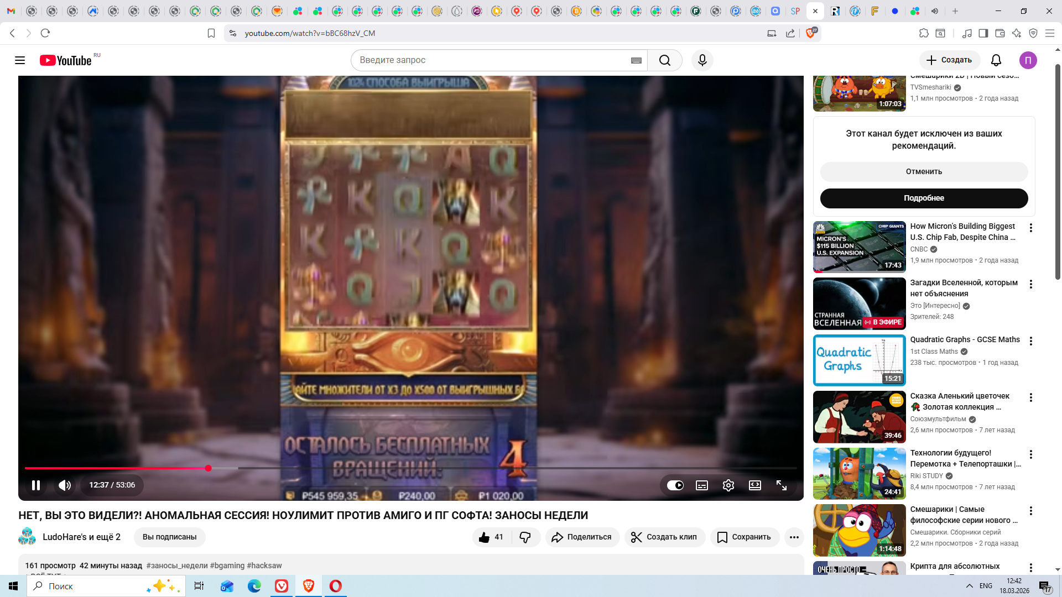Image resolution: width=1062 pixels, height=597 pixels.
Task: Dislike the video
Action: pyautogui.click(x=525, y=537)
